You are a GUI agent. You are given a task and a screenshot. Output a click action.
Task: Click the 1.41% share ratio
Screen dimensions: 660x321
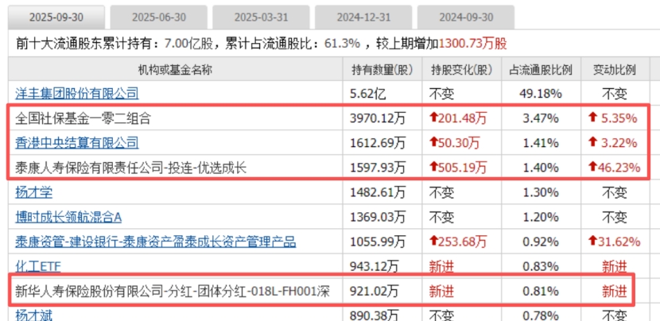tap(541, 143)
